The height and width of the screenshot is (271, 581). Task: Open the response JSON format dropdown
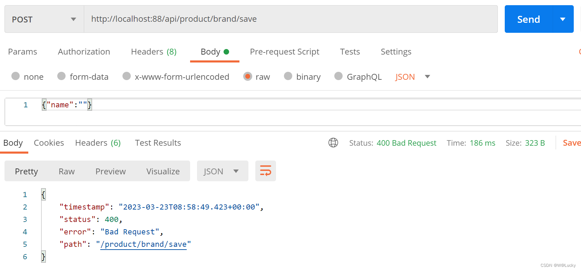point(223,171)
